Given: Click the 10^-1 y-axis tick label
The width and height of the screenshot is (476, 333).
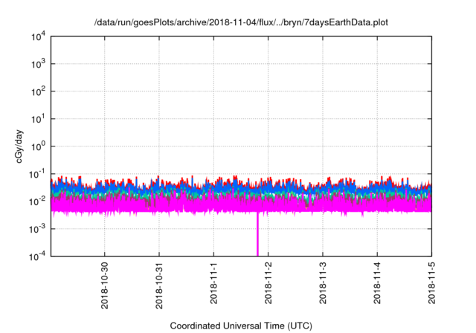Looking at the screenshot, I should [x=37, y=174].
